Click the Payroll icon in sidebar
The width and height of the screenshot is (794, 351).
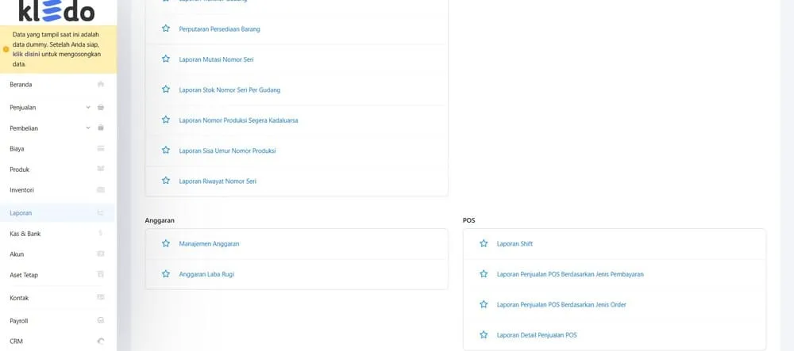pyautogui.click(x=101, y=320)
